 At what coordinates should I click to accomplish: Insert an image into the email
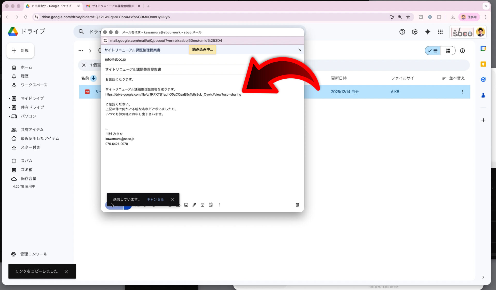pyautogui.click(x=186, y=205)
